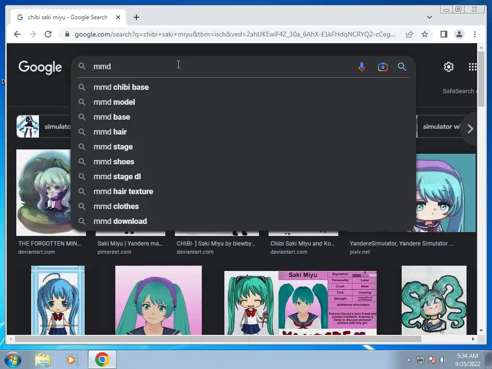The height and width of the screenshot is (369, 492).
Task: Open the volume speaker tray icon
Action: click(x=443, y=360)
